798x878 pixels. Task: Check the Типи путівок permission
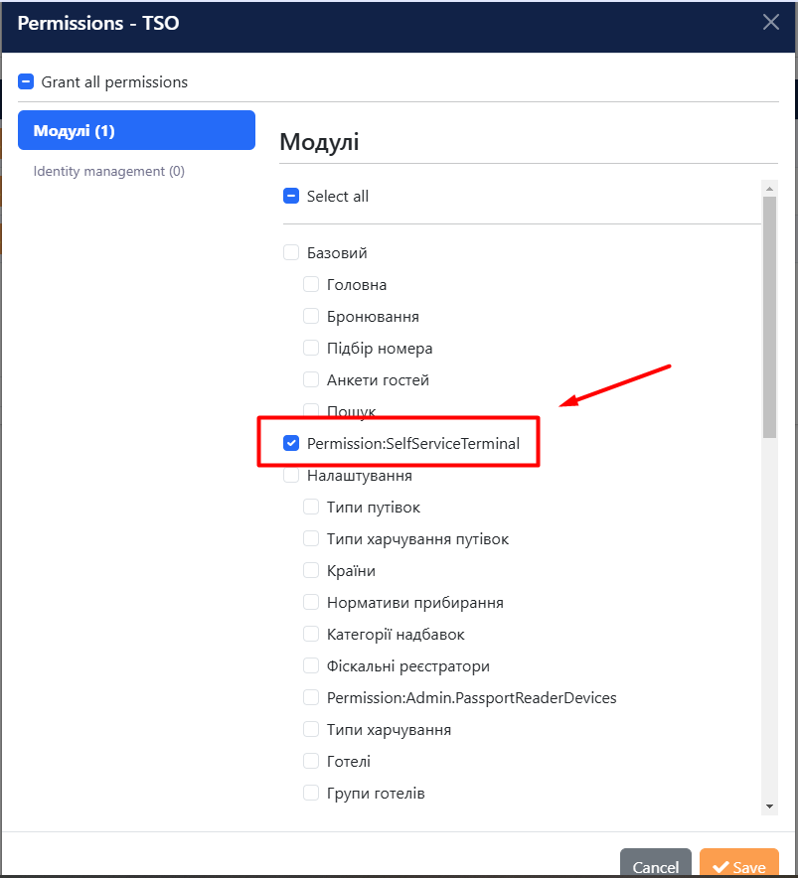click(x=311, y=508)
